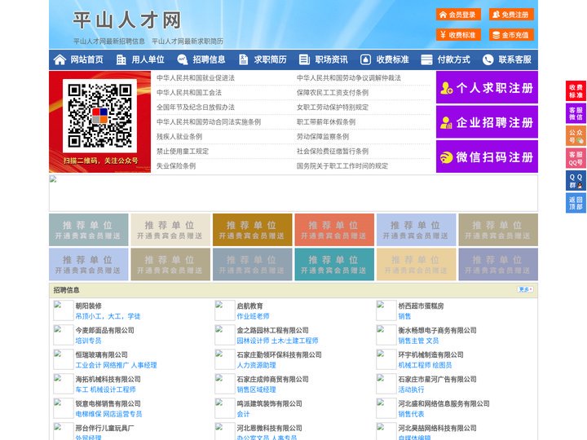Open 职工带薪年休假条例 link
Screen dimensions: 587x440
[326, 122]
